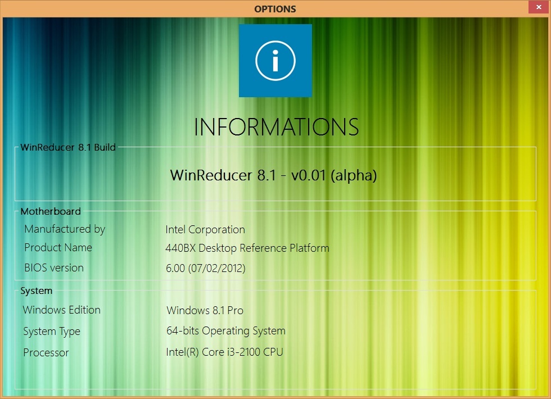Screen dimensions: 551x399
Task: Click the 'Manufactured by' label
Action: (65, 229)
